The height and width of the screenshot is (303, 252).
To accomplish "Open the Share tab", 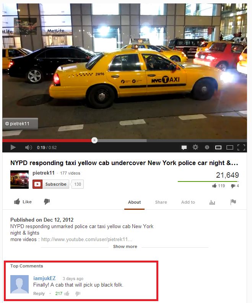I will click(161, 202).
